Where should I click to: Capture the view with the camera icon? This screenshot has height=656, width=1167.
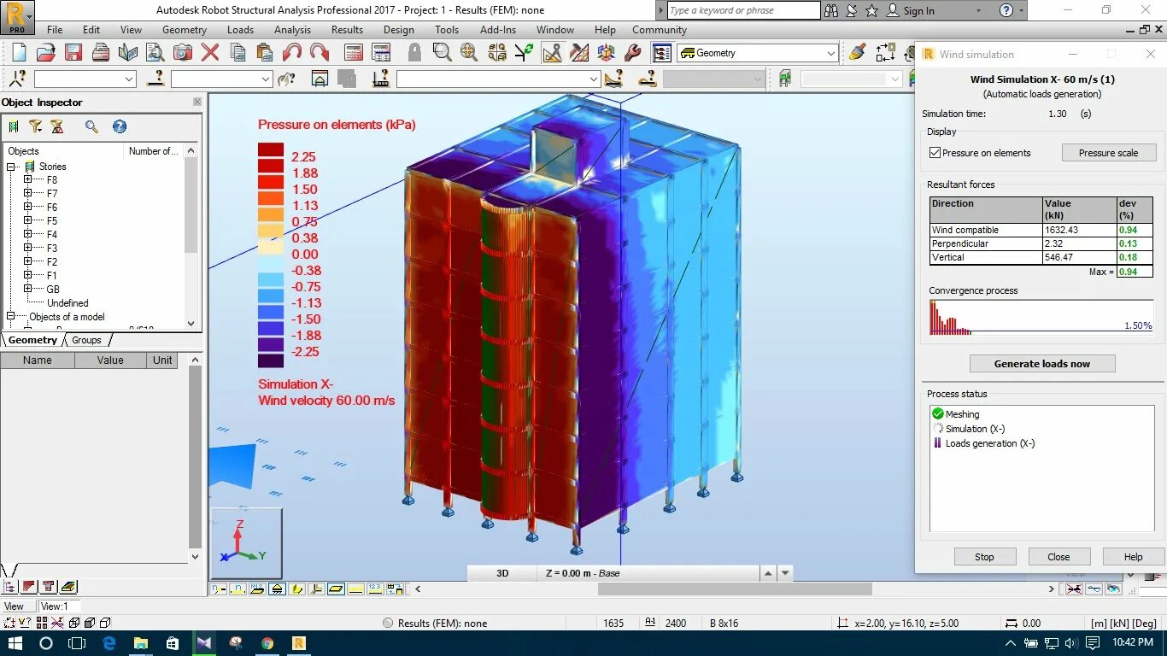click(x=183, y=52)
